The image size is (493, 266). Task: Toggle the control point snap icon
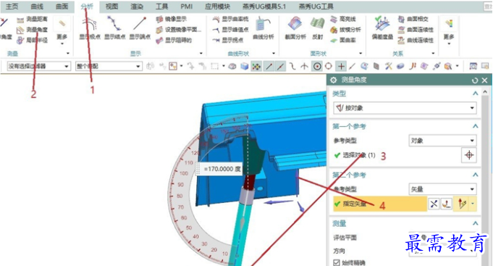[x=292, y=66]
